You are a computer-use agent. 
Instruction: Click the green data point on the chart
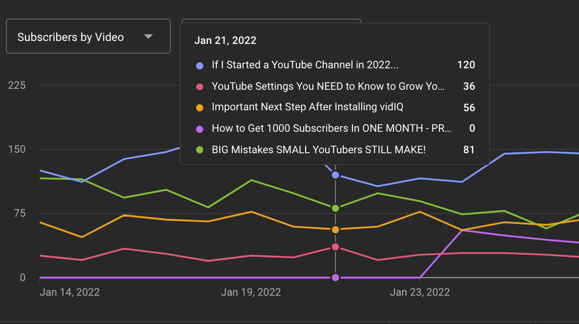pos(335,208)
